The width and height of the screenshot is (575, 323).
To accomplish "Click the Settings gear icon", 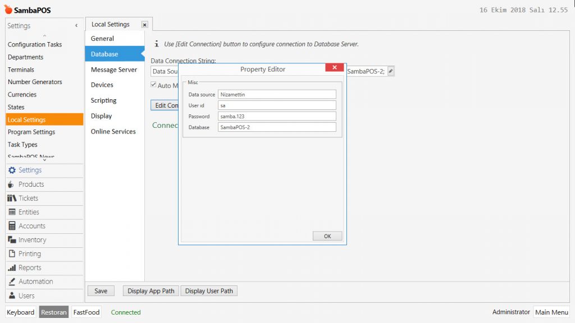I will pyautogui.click(x=12, y=170).
